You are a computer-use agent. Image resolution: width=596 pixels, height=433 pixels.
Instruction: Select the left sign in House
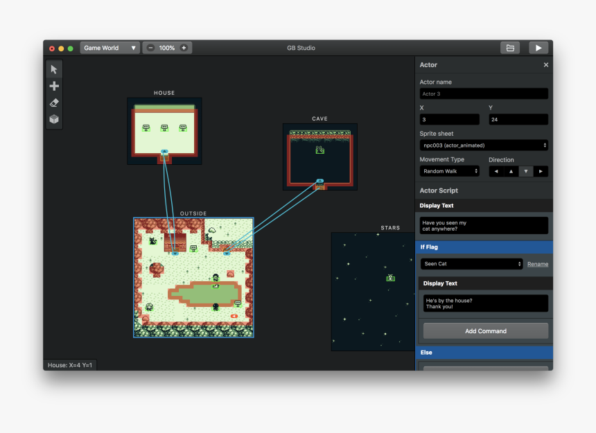tap(146, 128)
